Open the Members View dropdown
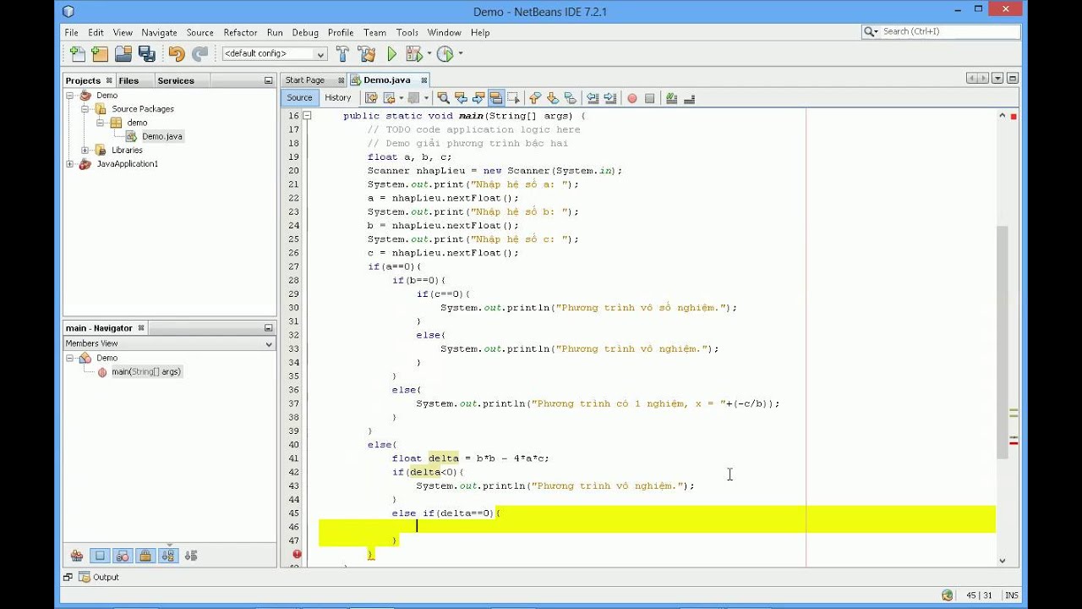The height and width of the screenshot is (609, 1082). [x=169, y=343]
